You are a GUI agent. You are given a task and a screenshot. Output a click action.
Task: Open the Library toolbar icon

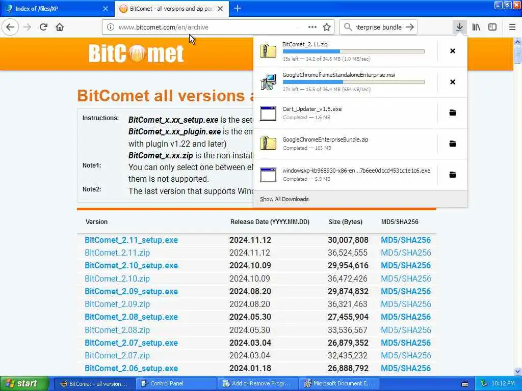click(x=476, y=27)
